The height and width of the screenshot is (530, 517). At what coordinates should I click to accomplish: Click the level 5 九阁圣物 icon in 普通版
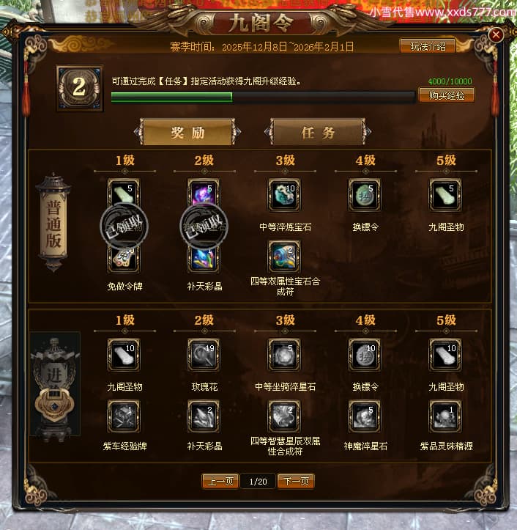[x=445, y=195]
